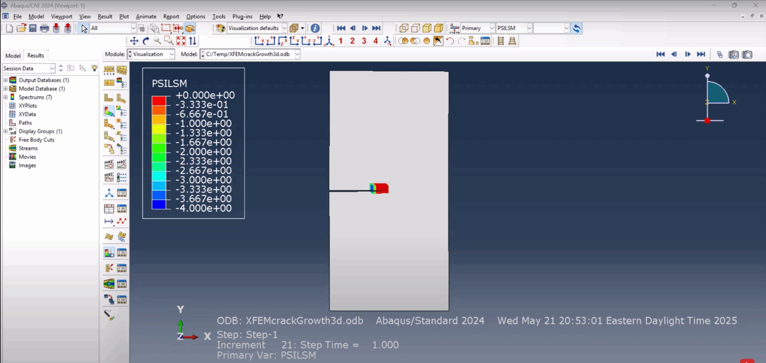Open the Result menu
This screenshot has height=363, width=766.
tap(105, 16)
